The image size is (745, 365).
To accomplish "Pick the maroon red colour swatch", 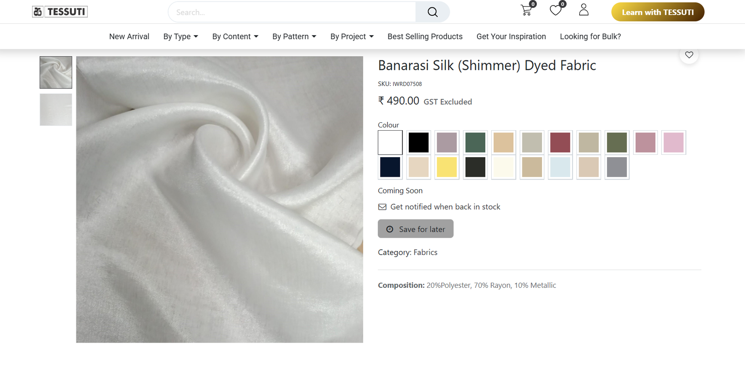I will [x=560, y=142].
